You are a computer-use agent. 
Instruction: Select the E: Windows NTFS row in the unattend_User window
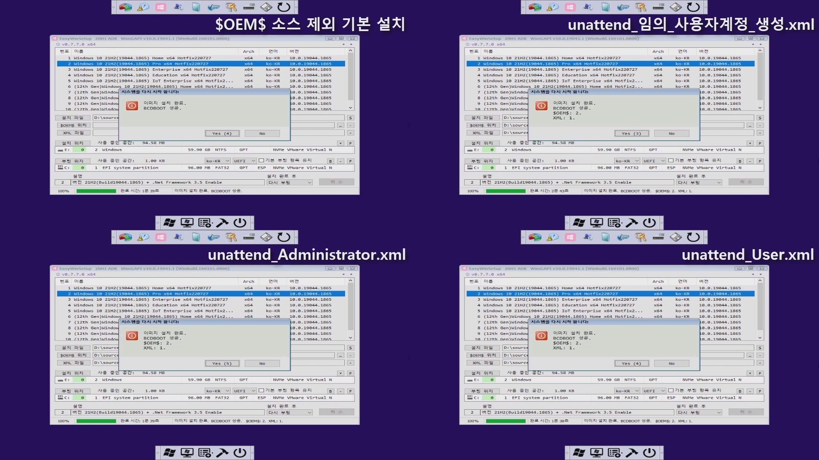point(614,380)
